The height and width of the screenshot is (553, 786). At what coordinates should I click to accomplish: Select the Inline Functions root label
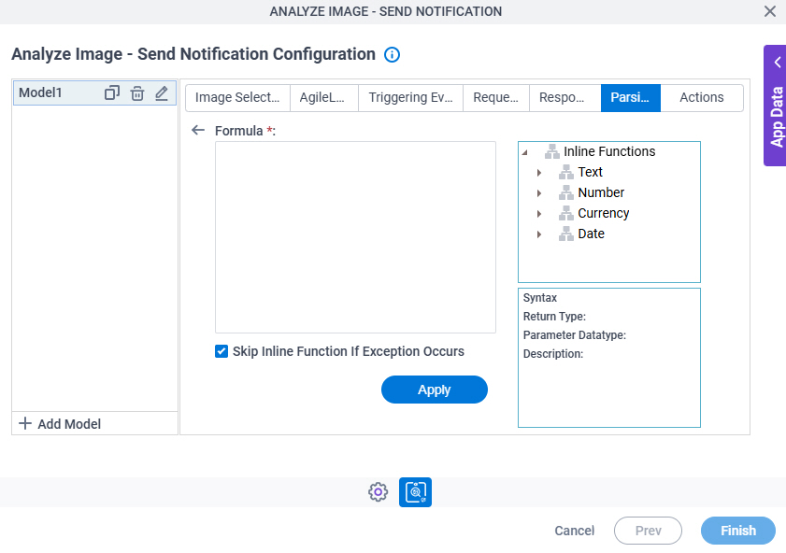pyautogui.click(x=609, y=151)
